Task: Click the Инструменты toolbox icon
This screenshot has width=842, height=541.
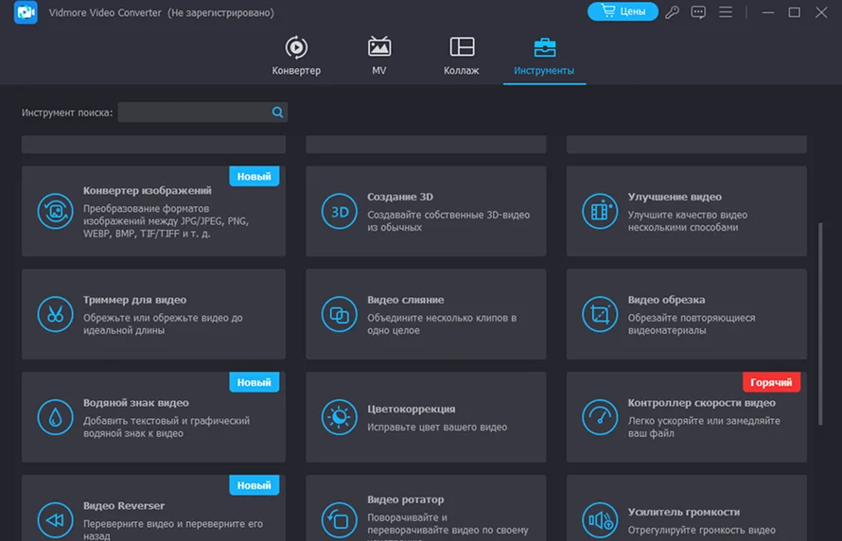Action: pyautogui.click(x=545, y=47)
